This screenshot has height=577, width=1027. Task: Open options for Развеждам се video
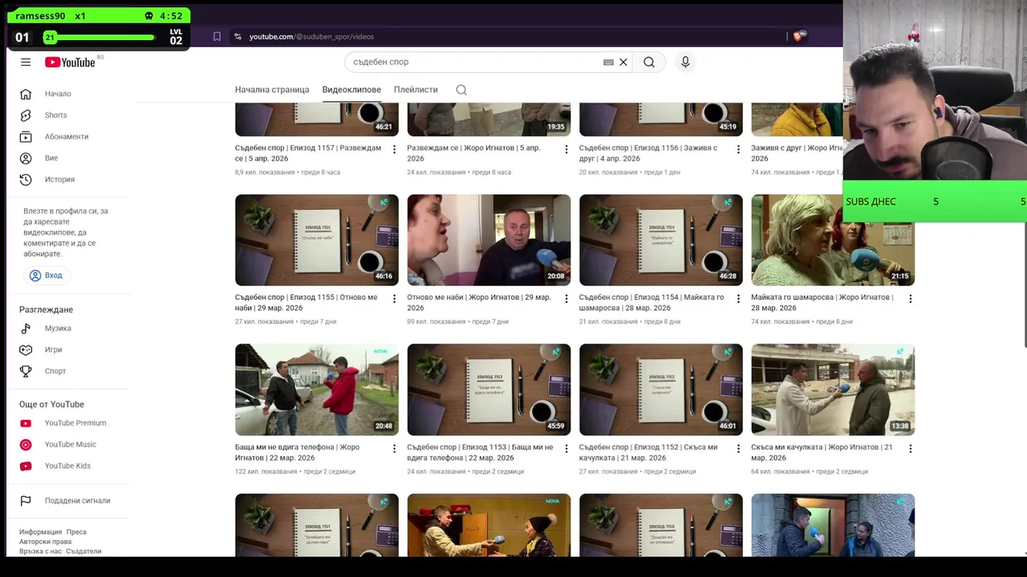[x=566, y=149]
